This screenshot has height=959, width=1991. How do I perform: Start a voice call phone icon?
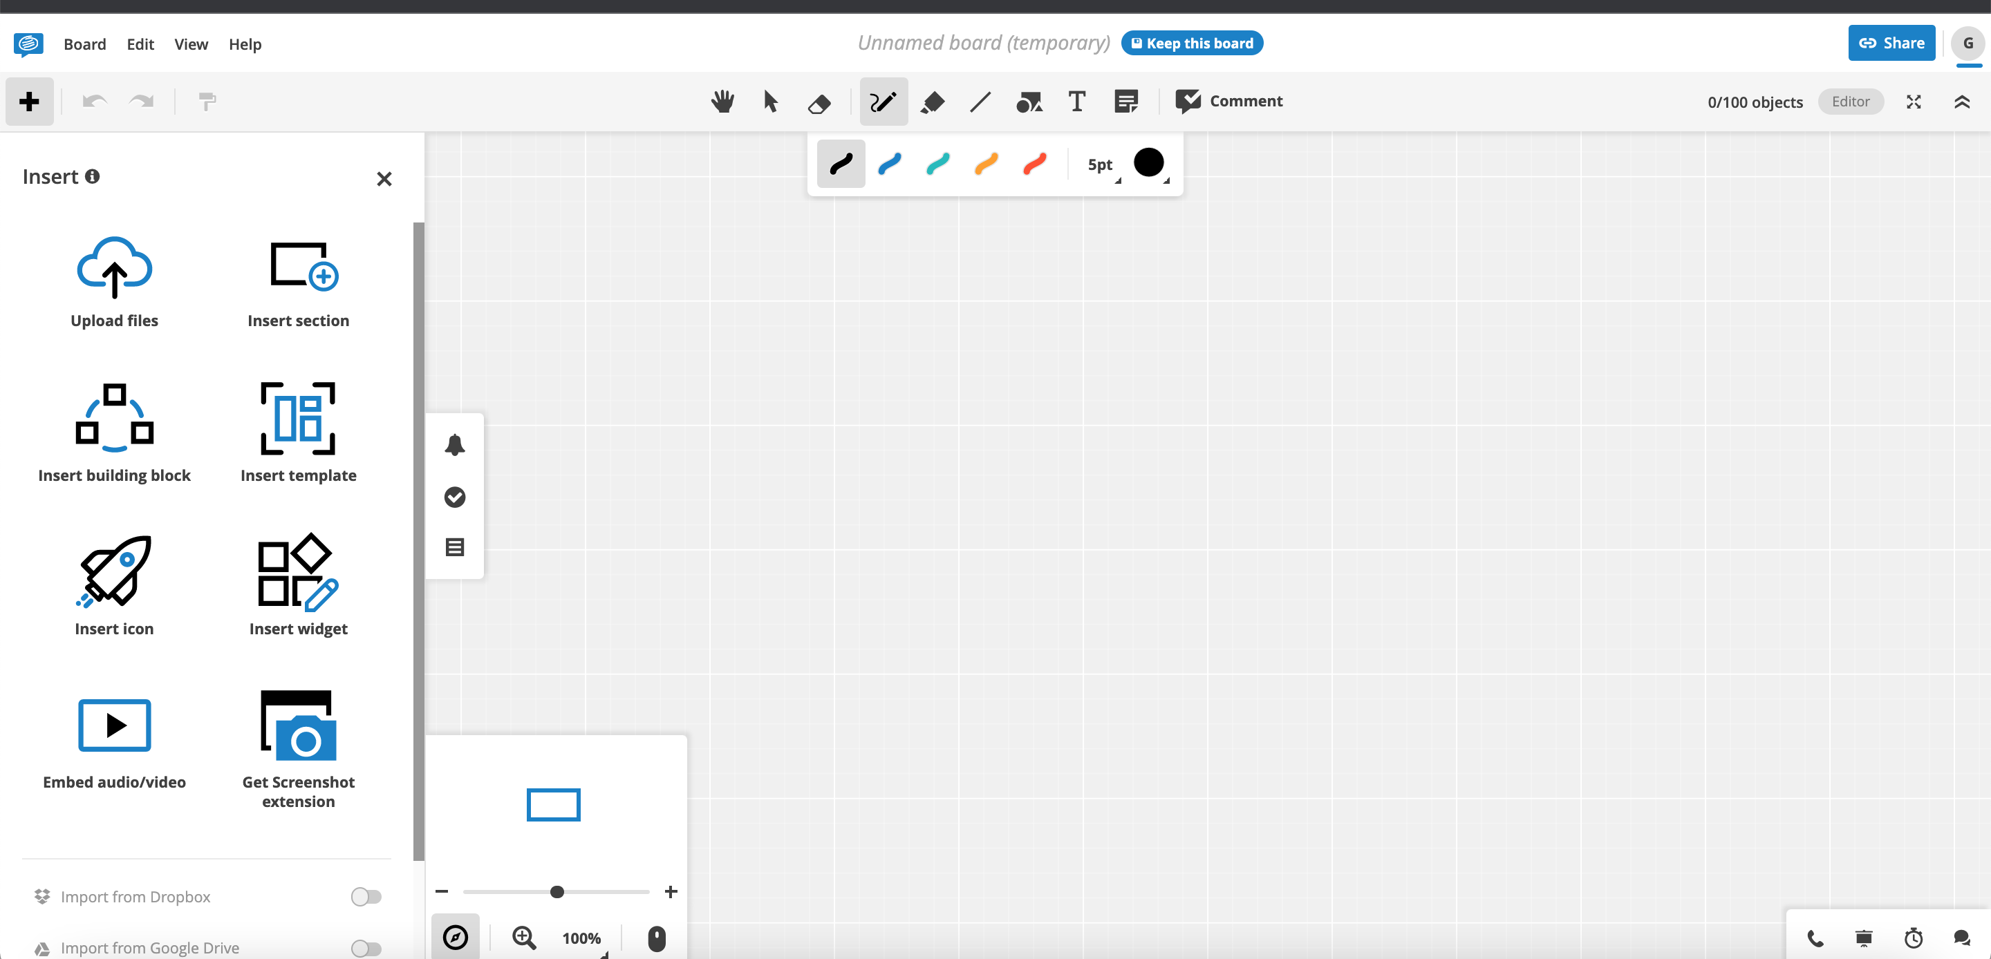pos(1815,938)
